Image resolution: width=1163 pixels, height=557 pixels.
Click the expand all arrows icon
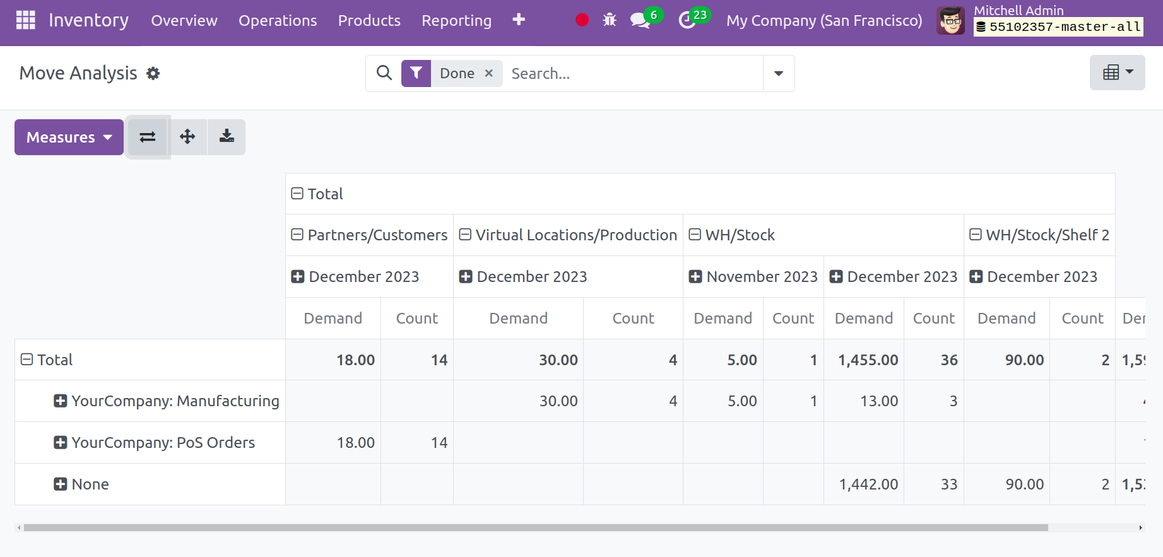(187, 137)
